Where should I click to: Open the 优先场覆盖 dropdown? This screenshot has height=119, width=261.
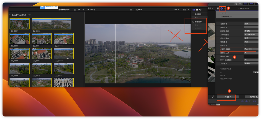(251, 38)
